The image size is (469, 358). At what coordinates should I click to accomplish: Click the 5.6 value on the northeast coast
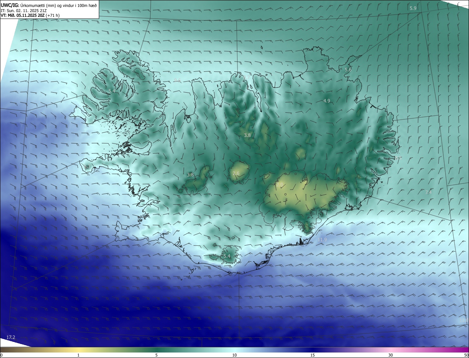coord(348,70)
